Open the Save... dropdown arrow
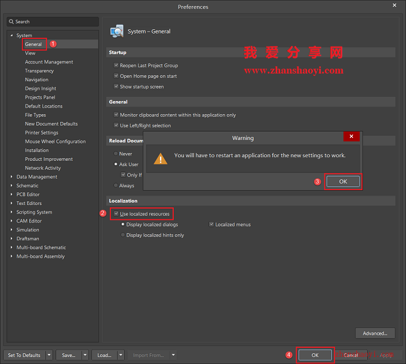Viewport: 406px width, 364px height. (85, 355)
